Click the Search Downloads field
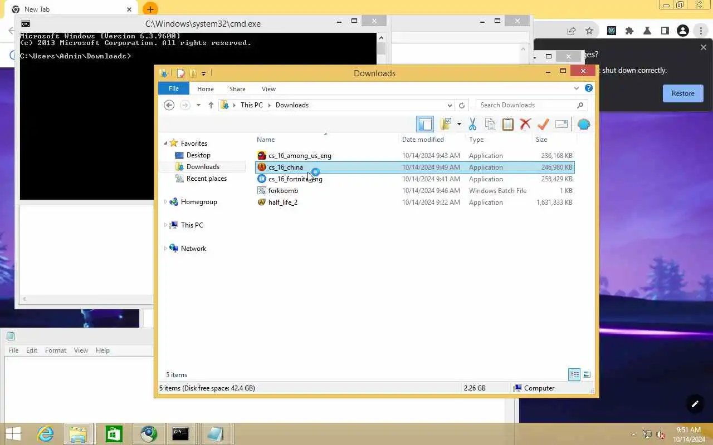The height and width of the screenshot is (445, 713). 531,105
